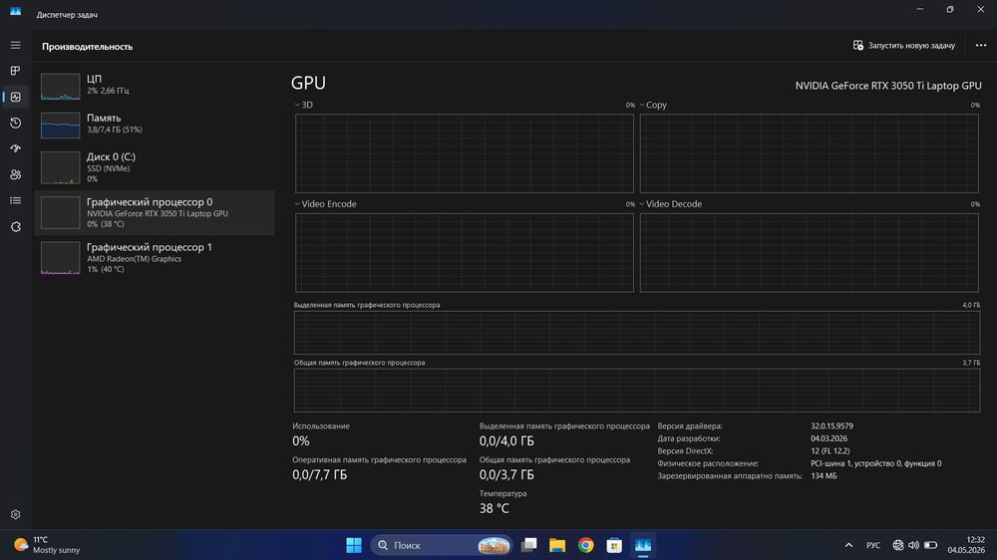
Task: Open the Processes page icon
Action: [x=15, y=71]
